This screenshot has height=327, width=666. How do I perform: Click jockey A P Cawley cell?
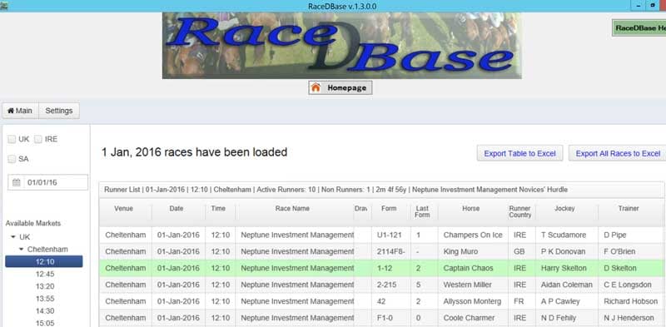[x=567, y=301]
